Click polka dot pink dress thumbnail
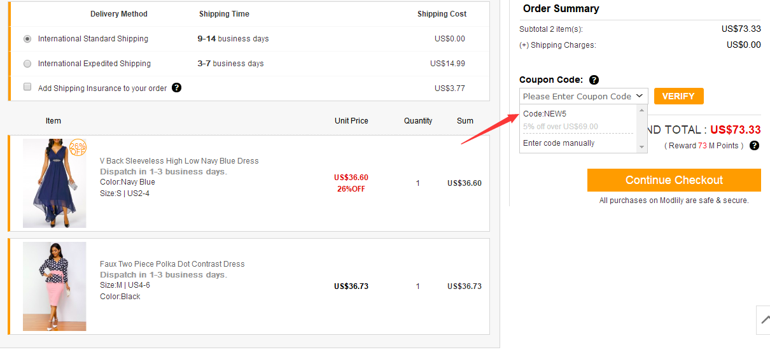The height and width of the screenshot is (352, 770). click(54, 286)
